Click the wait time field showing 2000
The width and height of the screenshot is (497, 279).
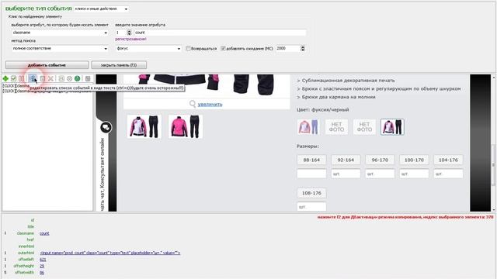pyautogui.click(x=288, y=48)
